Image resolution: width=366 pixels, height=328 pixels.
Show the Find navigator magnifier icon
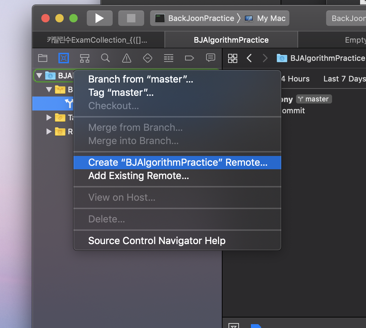pyautogui.click(x=105, y=58)
